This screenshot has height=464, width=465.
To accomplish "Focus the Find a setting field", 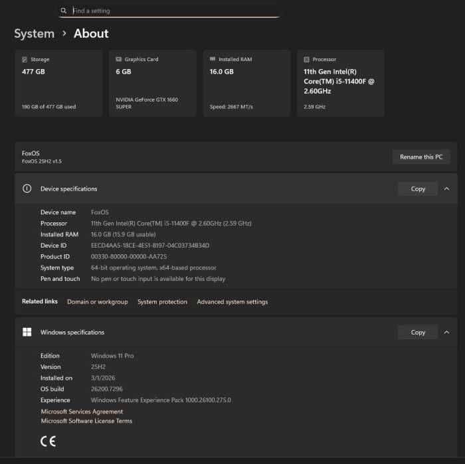I will (x=173, y=11).
